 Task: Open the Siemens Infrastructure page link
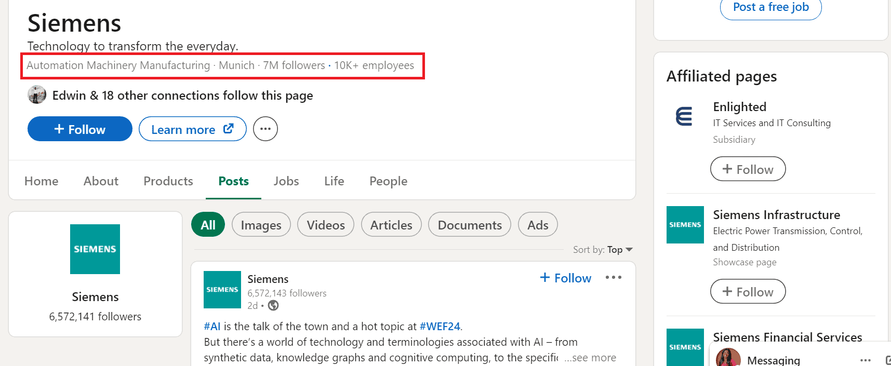[776, 215]
